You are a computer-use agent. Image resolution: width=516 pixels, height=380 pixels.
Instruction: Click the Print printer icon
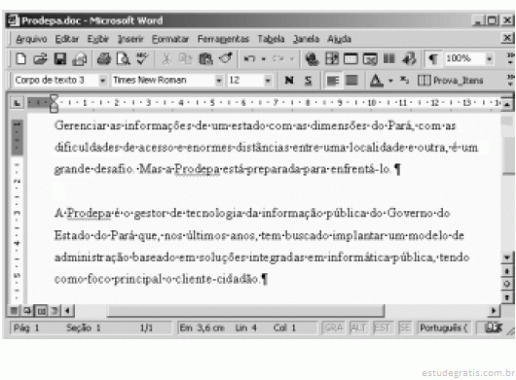[104, 59]
